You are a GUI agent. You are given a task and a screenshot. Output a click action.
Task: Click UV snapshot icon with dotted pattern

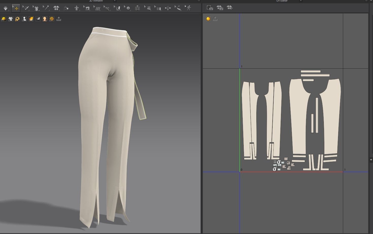(210, 8)
